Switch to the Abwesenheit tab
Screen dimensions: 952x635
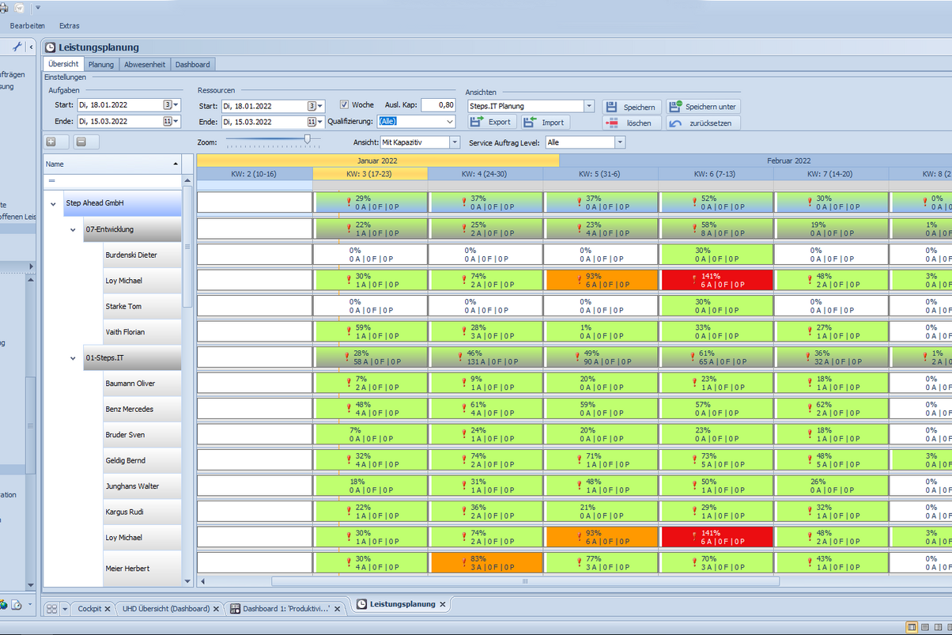coord(146,64)
